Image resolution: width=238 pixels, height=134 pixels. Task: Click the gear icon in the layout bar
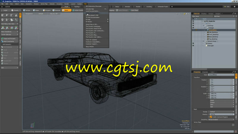(234, 7)
